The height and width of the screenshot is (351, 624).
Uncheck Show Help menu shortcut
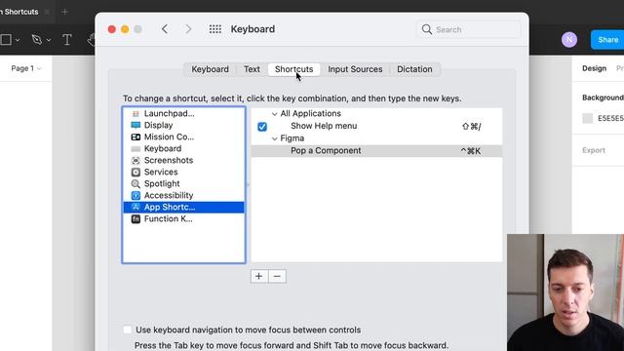262,127
